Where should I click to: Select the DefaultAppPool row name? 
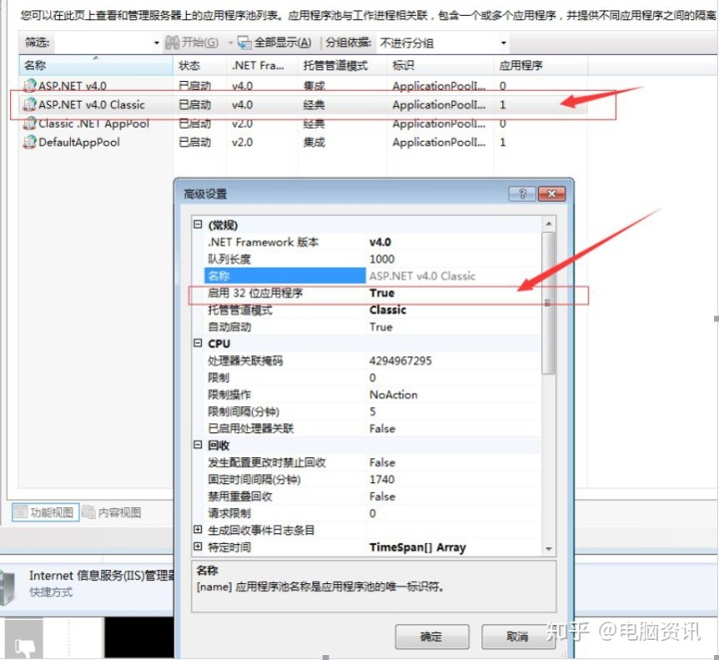coord(79,143)
